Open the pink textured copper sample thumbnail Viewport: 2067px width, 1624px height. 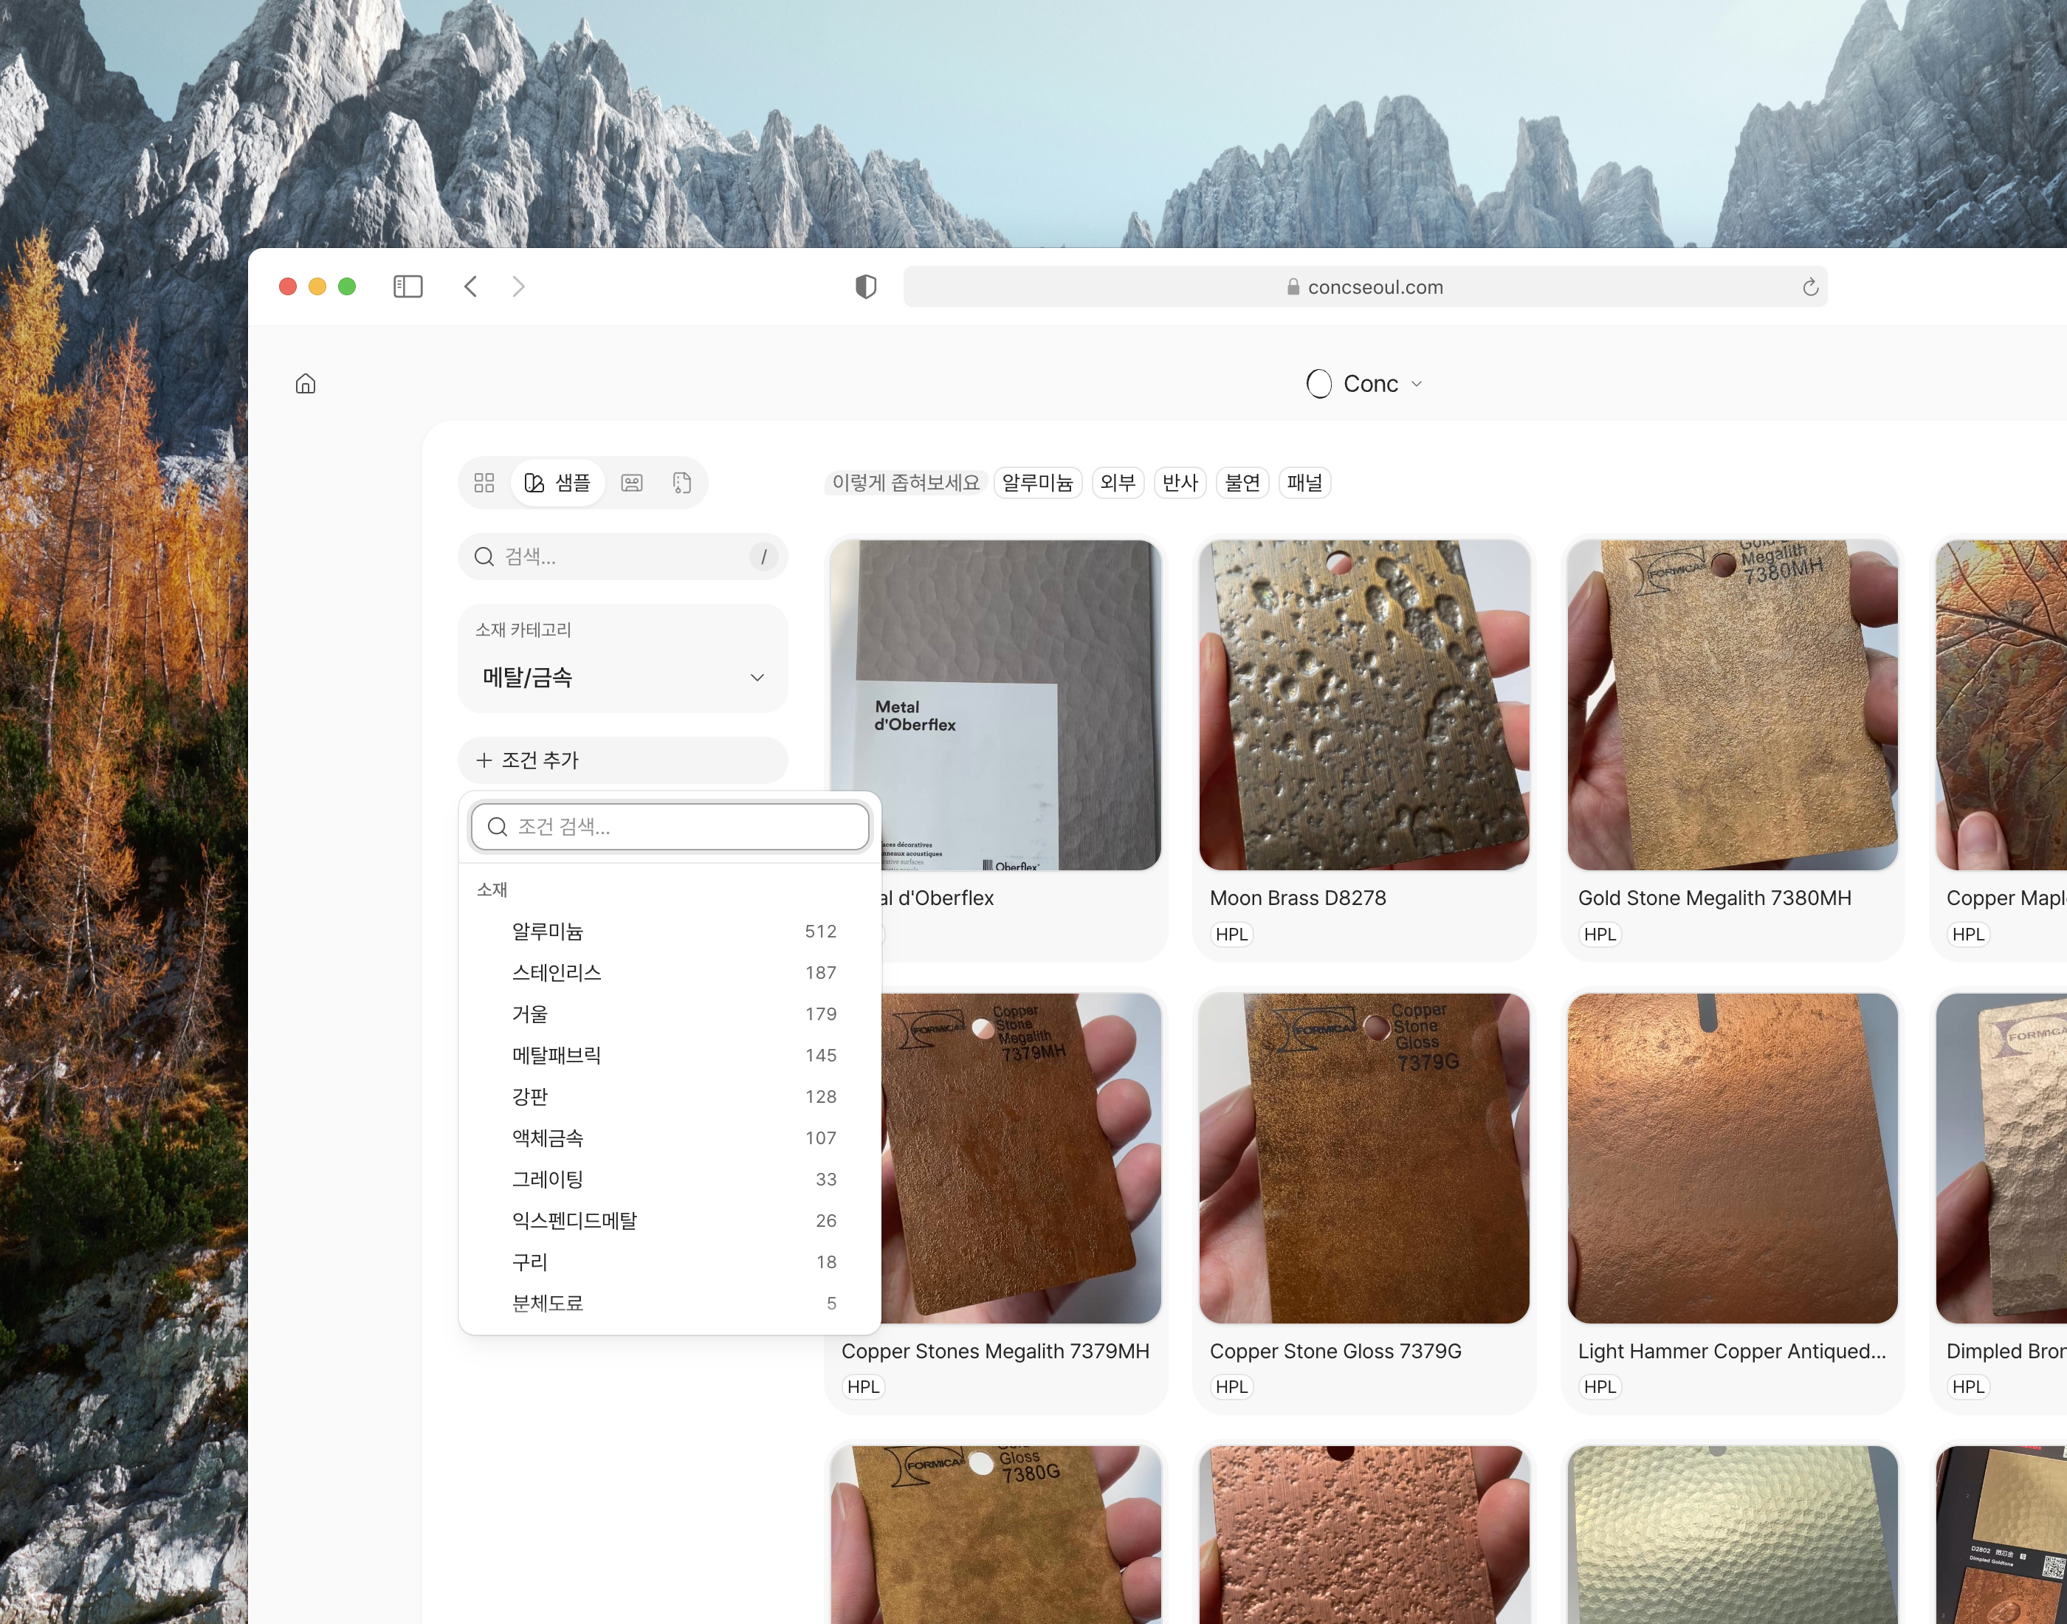[1364, 1535]
